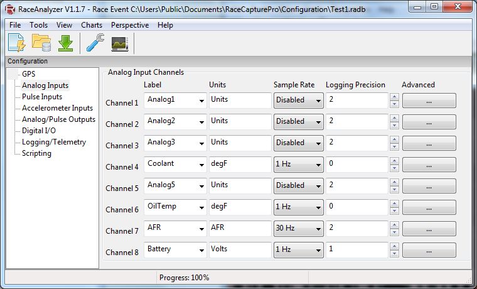This screenshot has width=477, height=289.
Task: Click Channel 6 logging precision field
Action: [x=357, y=207]
